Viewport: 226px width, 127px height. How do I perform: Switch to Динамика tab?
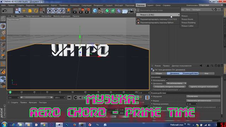(174, 73)
